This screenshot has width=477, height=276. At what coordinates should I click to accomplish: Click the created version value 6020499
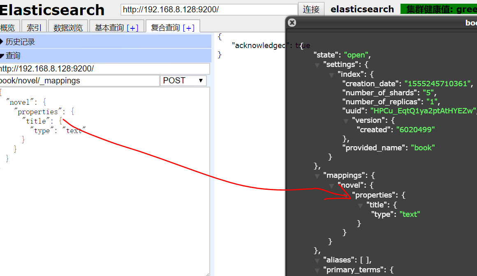pyautogui.click(x=415, y=130)
